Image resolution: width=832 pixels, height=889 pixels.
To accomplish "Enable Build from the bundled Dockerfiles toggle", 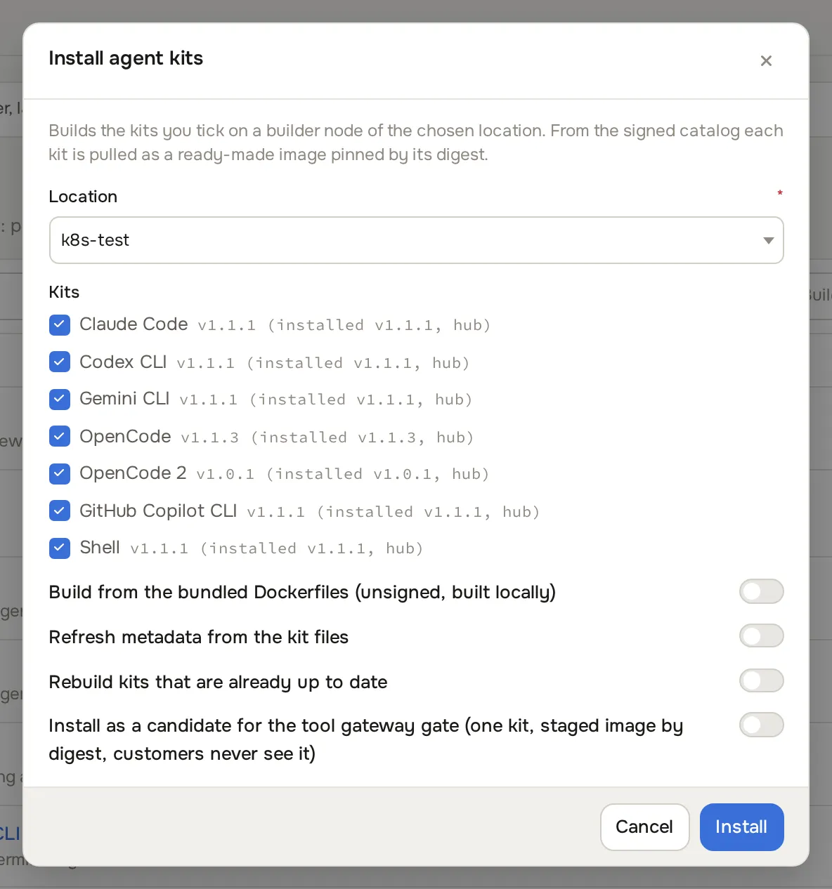I will pyautogui.click(x=761, y=591).
